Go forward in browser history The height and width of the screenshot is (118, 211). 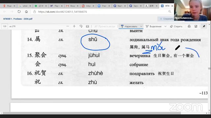pos(12,12)
